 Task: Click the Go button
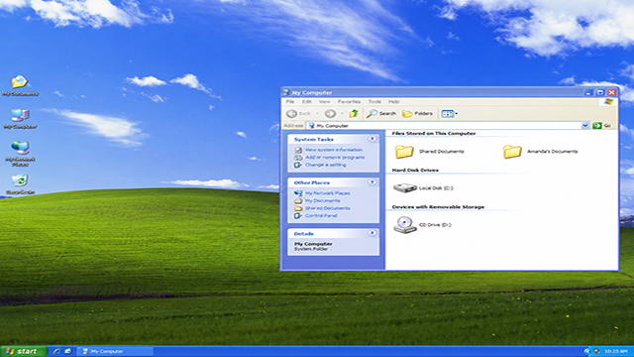(602, 126)
